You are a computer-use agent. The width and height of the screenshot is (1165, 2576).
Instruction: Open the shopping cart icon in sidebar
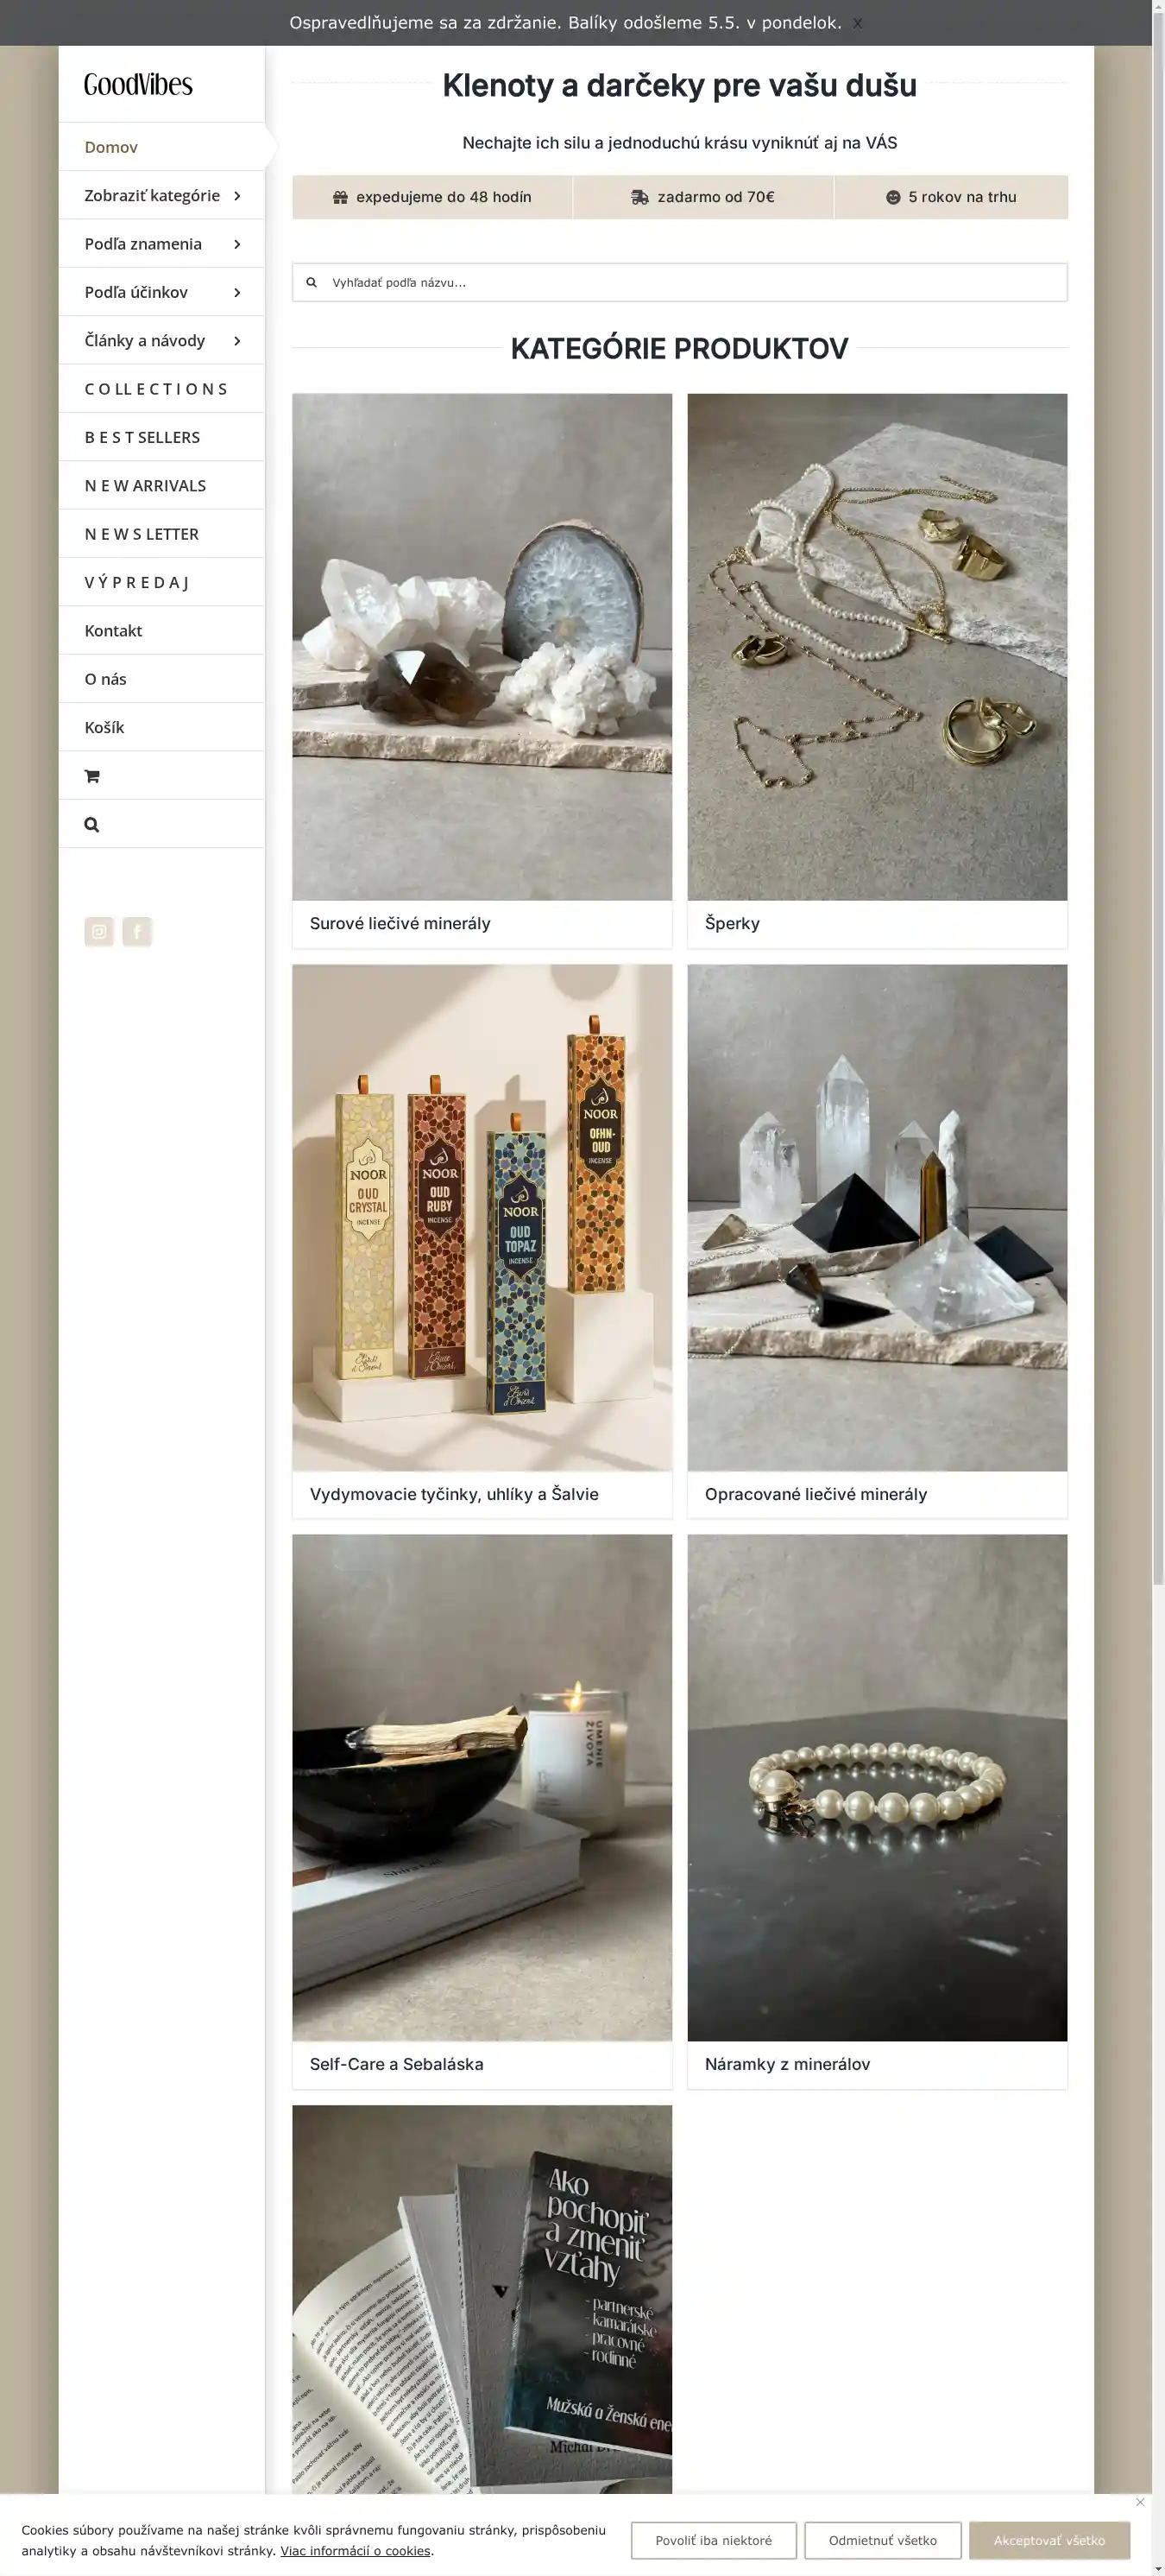pyautogui.click(x=92, y=776)
